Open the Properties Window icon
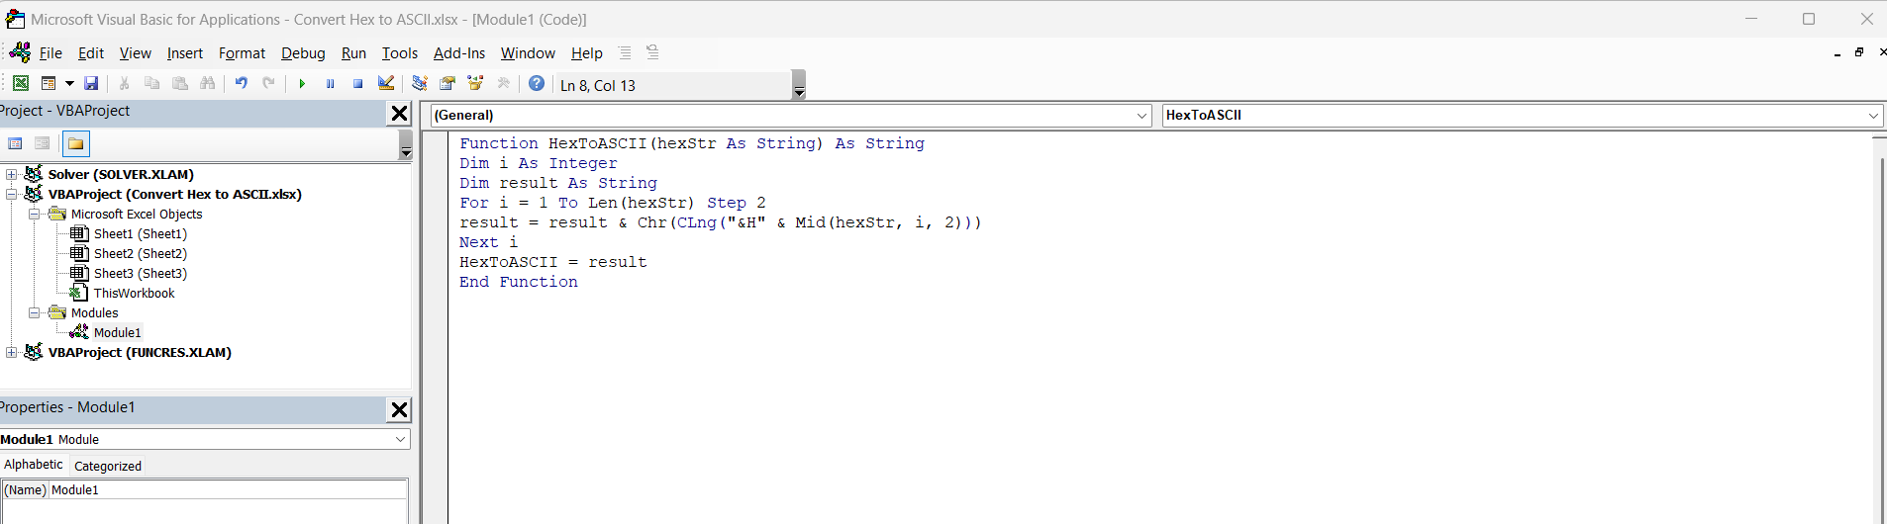Image resolution: width=1887 pixels, height=524 pixels. (447, 84)
